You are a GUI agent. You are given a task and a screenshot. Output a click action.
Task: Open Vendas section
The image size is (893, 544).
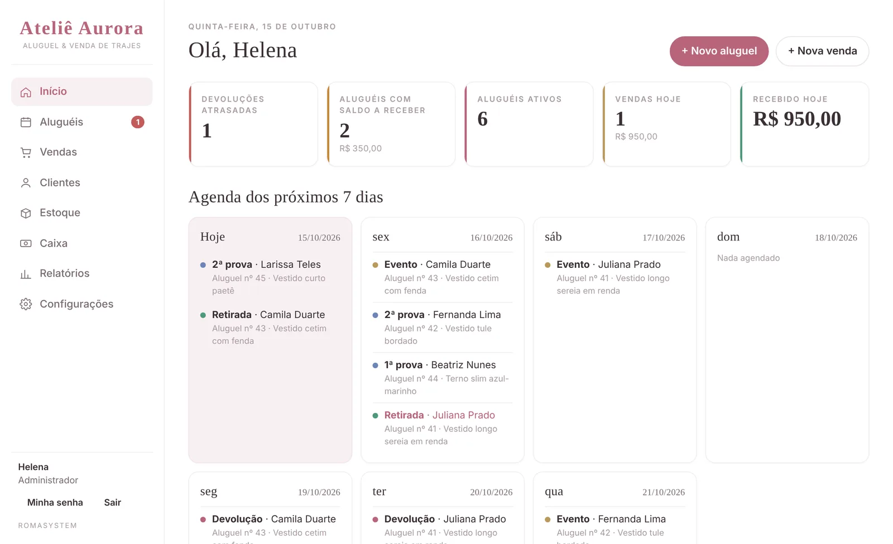(x=81, y=152)
